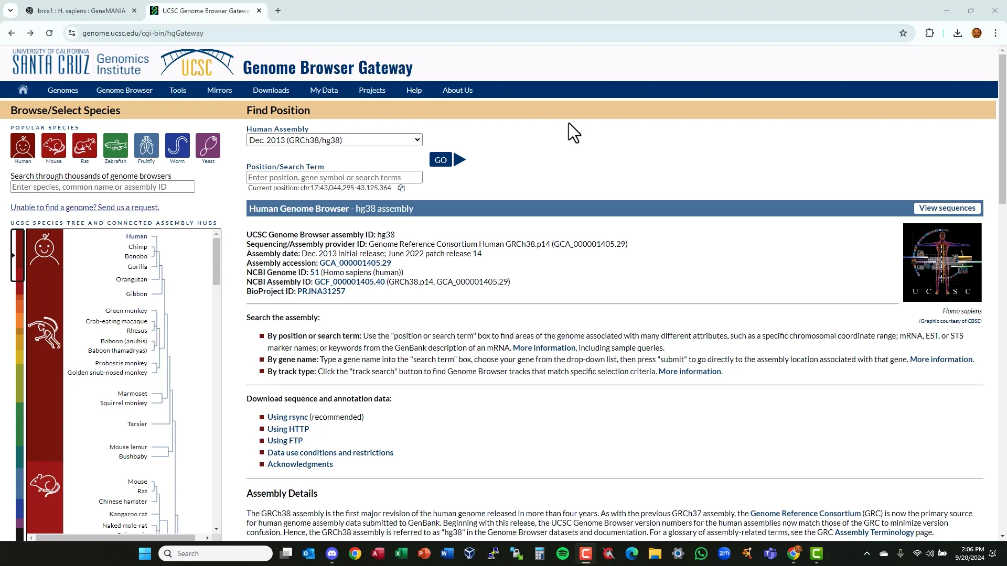The height and width of the screenshot is (566, 1007).
Task: Choose the Zebrafish species icon
Action: (x=115, y=146)
